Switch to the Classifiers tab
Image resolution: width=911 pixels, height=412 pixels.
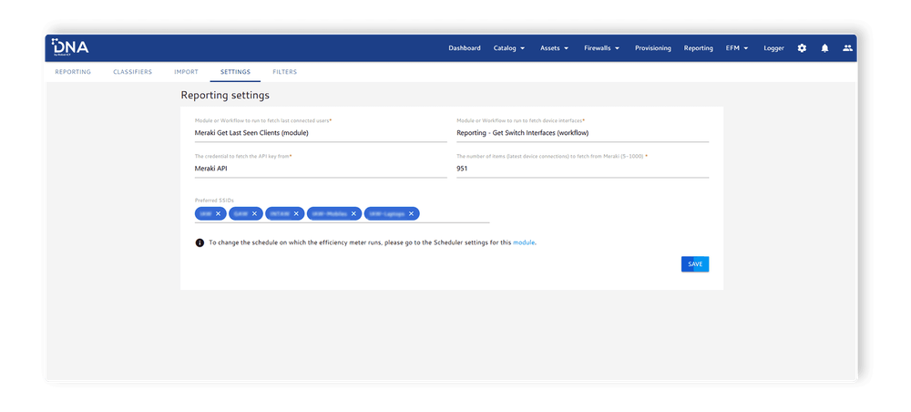pyautogui.click(x=132, y=72)
